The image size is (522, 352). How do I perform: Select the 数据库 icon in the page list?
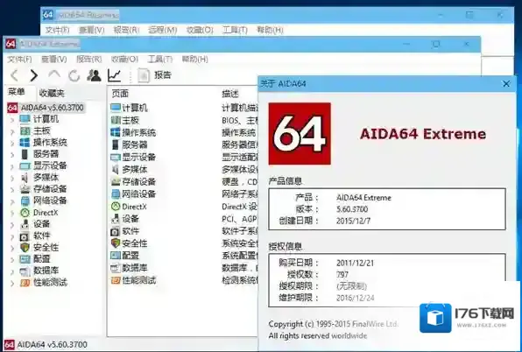point(116,268)
